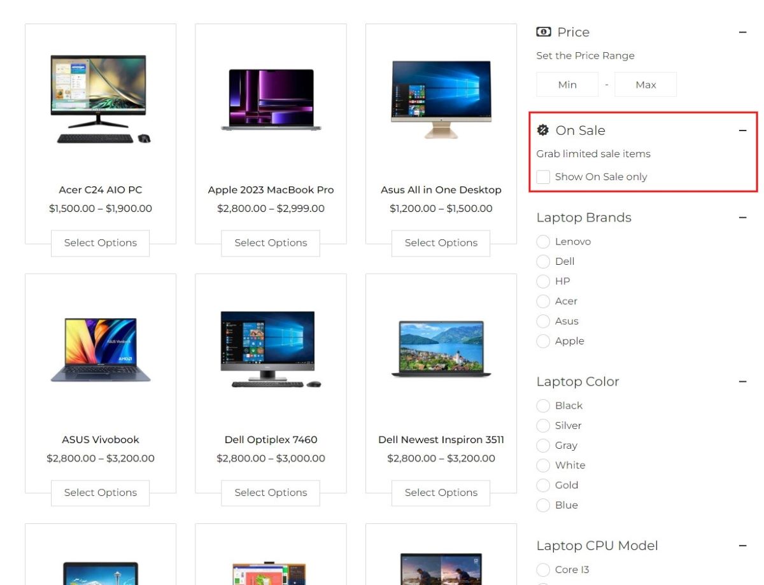
Task: Click the Price filter money icon
Action: tap(543, 32)
